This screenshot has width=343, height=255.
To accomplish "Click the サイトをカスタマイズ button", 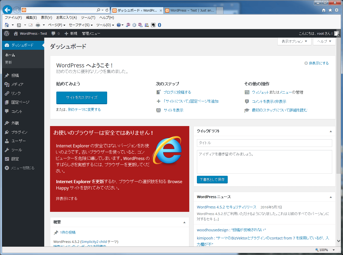I will tap(82, 98).
